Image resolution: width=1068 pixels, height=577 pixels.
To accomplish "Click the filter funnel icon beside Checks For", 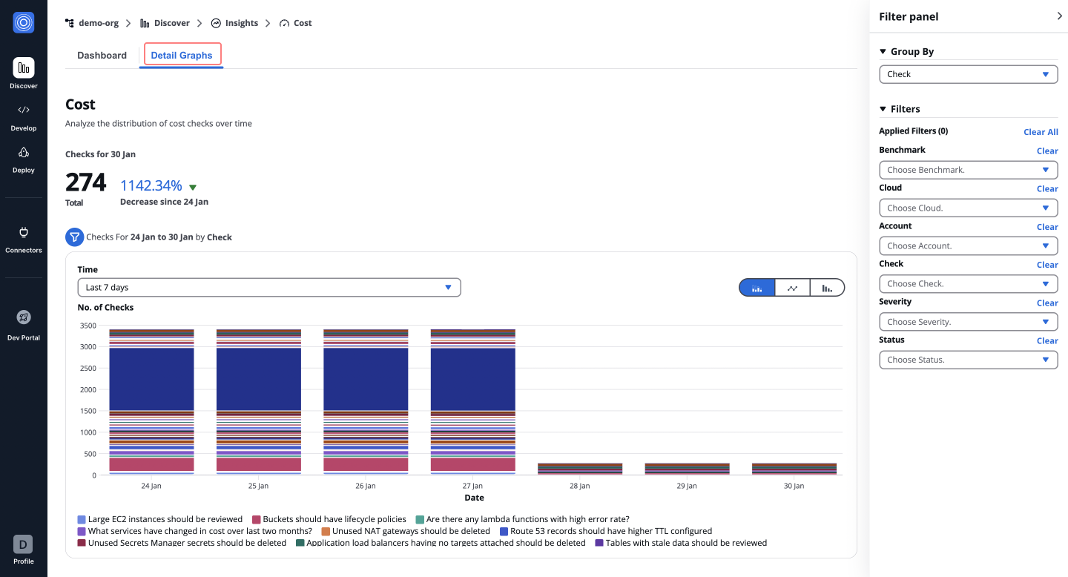I will pyautogui.click(x=74, y=237).
